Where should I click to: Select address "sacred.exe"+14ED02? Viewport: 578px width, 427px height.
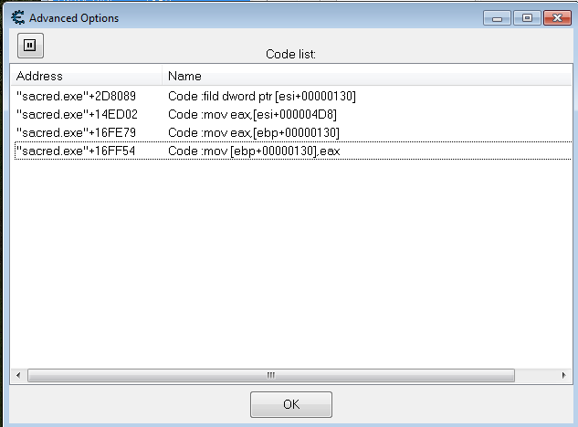click(77, 115)
